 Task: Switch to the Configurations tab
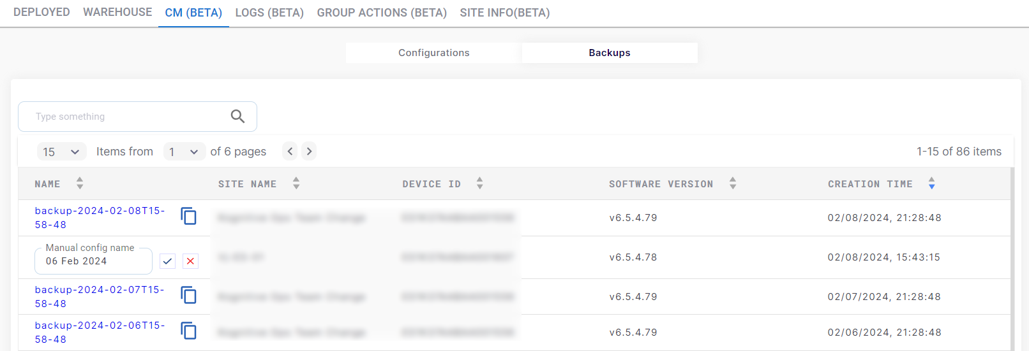433,53
